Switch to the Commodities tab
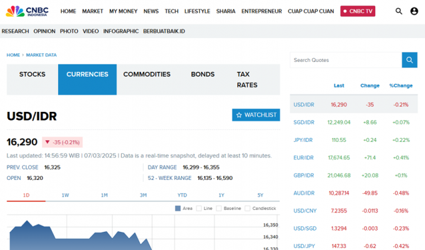This screenshot has width=425, height=250. click(147, 74)
